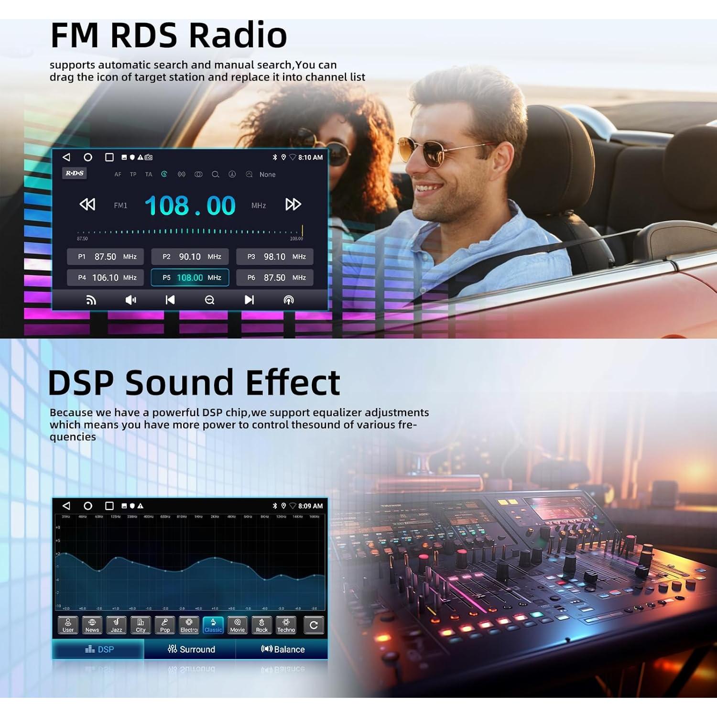717x717 pixels.
Task: Tap the broadcast antenna icon at bottom right of radio
Action: (289, 300)
